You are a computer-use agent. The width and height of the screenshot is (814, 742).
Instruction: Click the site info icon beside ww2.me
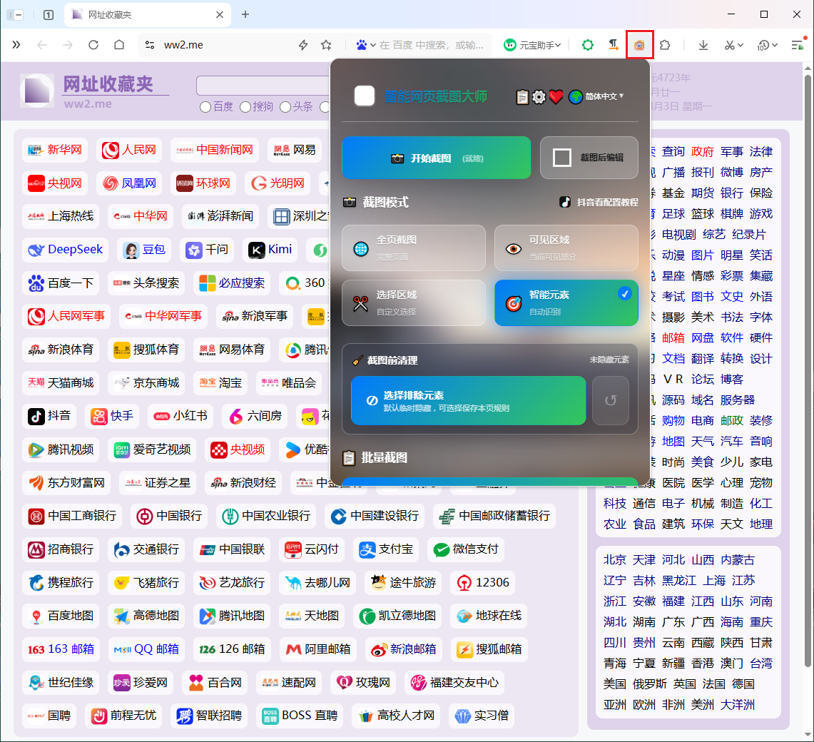pyautogui.click(x=150, y=45)
